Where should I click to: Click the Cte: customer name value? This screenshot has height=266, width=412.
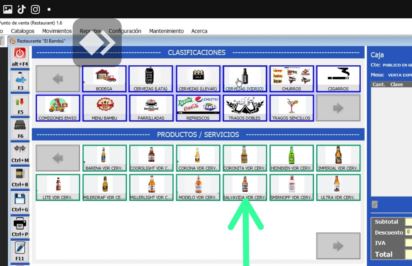pyautogui.click(x=397, y=65)
